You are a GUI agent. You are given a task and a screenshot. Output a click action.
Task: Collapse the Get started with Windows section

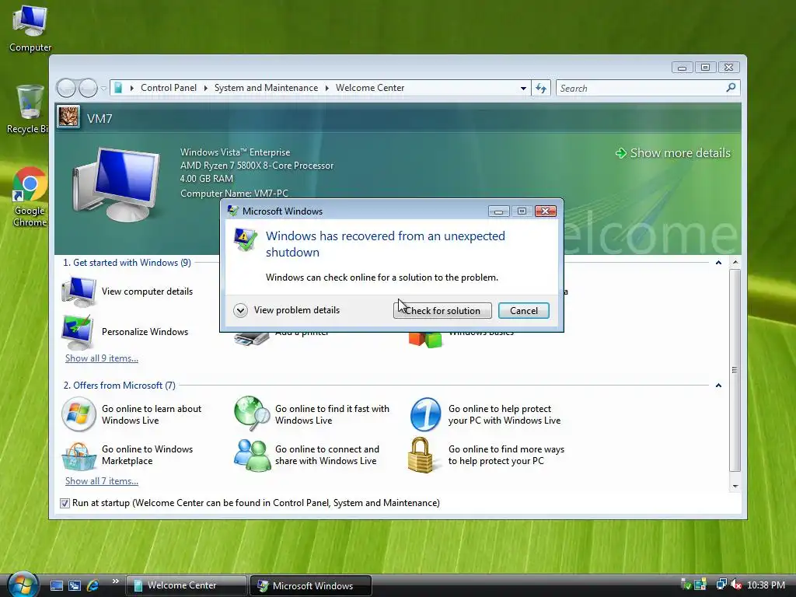coord(718,263)
